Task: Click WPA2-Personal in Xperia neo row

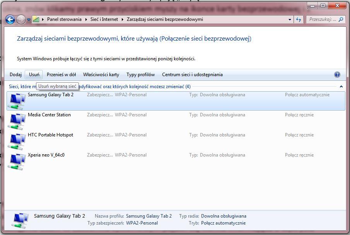Action: [x=131, y=155]
